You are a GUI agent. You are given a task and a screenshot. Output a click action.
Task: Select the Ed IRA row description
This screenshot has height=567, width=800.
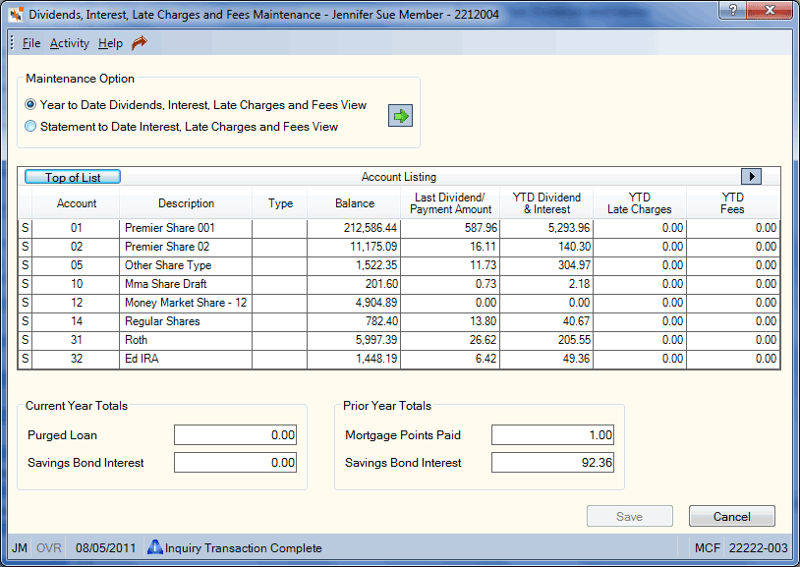186,359
